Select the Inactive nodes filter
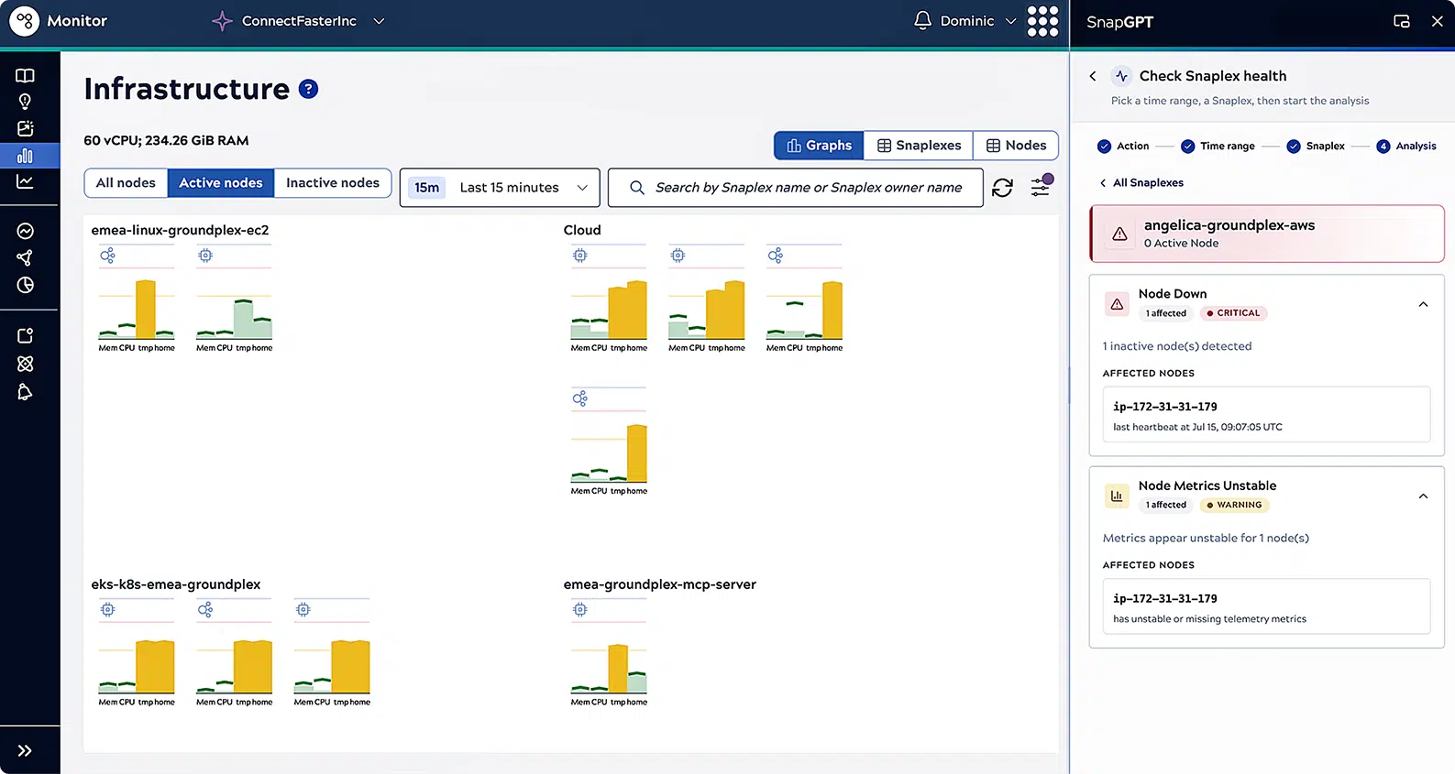 [x=333, y=183]
